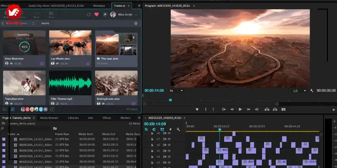Toggle track lock for V7
This screenshot has width=337, height=168.
[x=152, y=139]
